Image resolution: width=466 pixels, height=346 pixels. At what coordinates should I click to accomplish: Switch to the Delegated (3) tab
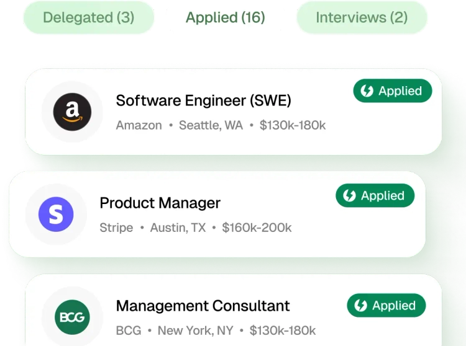pyautogui.click(x=88, y=17)
